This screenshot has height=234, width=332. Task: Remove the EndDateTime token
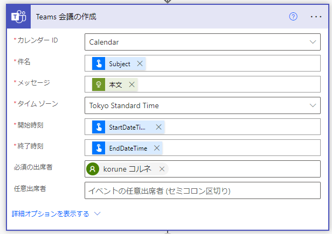point(157,148)
